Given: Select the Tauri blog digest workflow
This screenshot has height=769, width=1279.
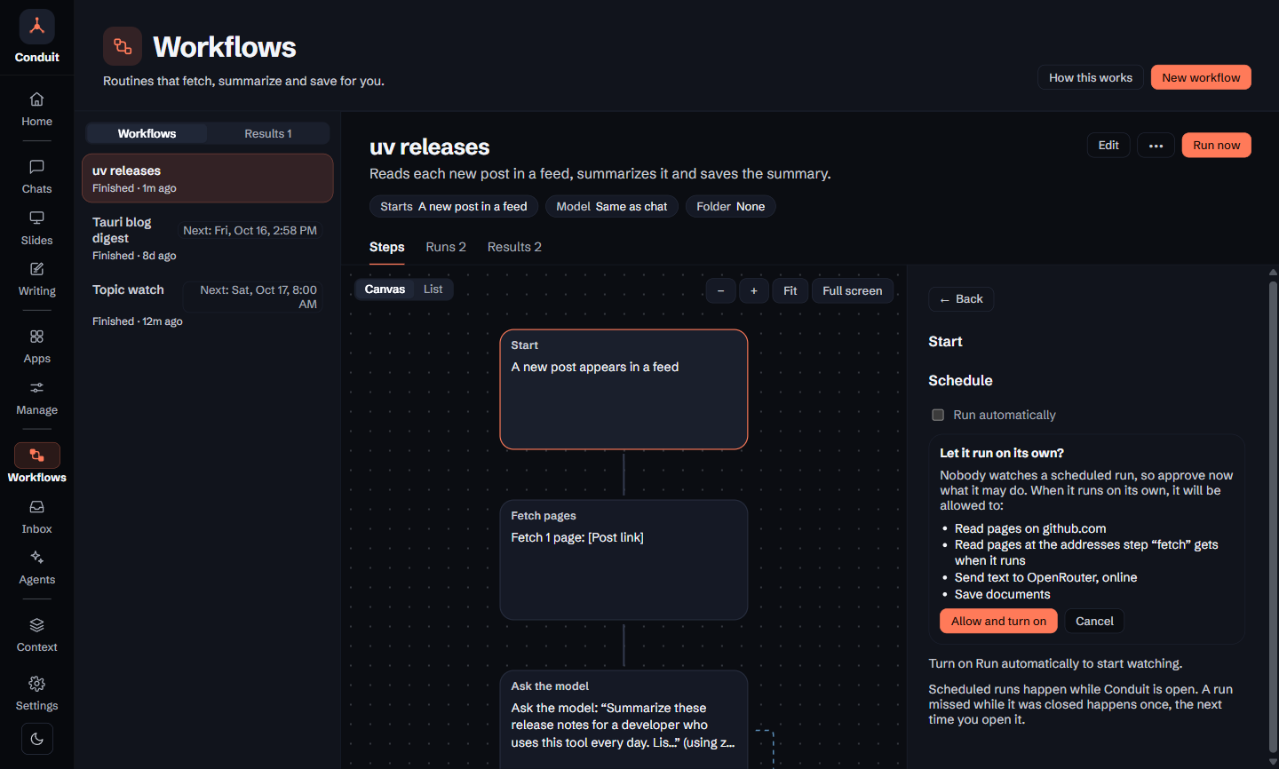Looking at the screenshot, I should [x=208, y=238].
